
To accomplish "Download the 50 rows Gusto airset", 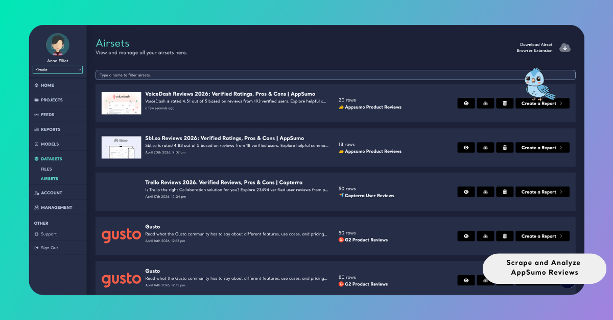I will click(x=485, y=236).
